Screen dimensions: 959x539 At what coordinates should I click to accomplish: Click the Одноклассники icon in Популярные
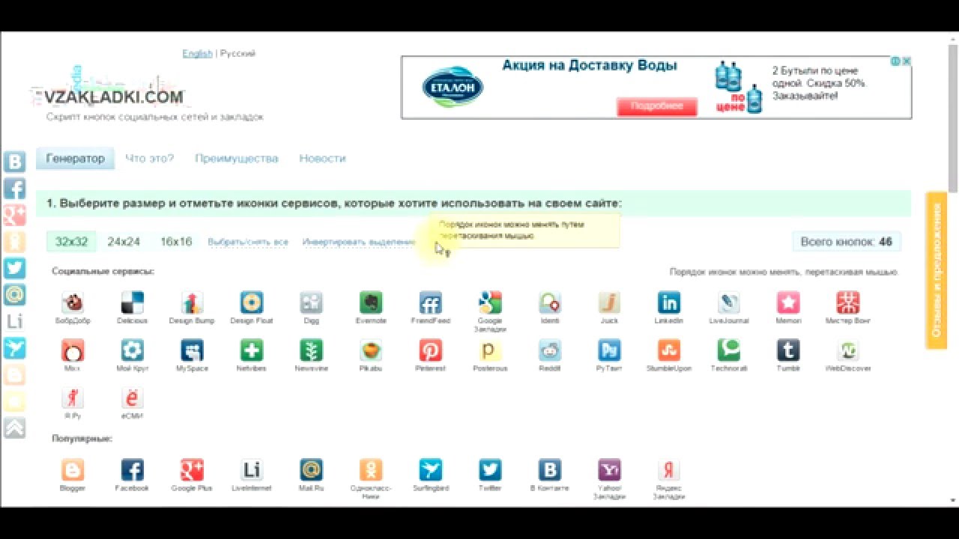371,470
